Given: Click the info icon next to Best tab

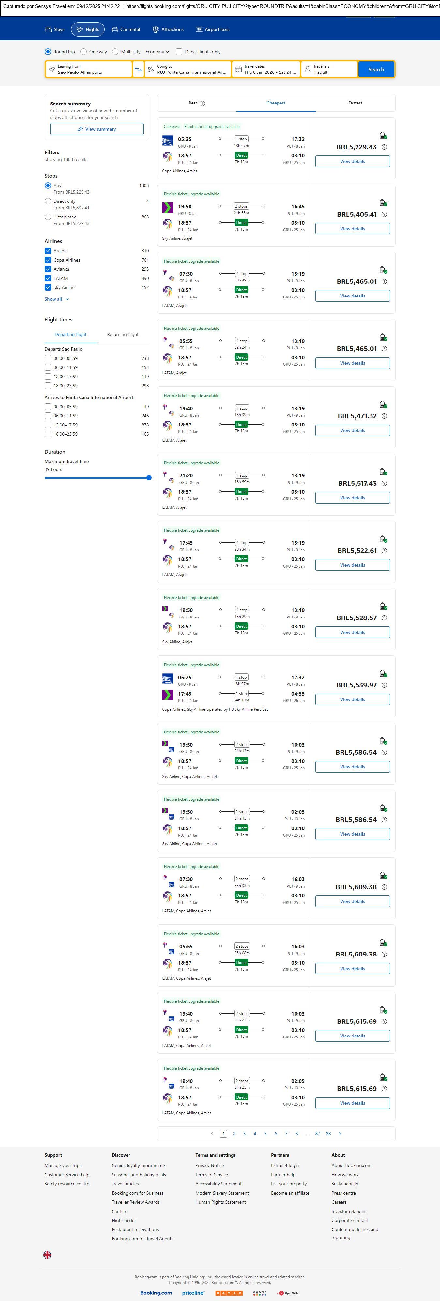Looking at the screenshot, I should click(202, 104).
